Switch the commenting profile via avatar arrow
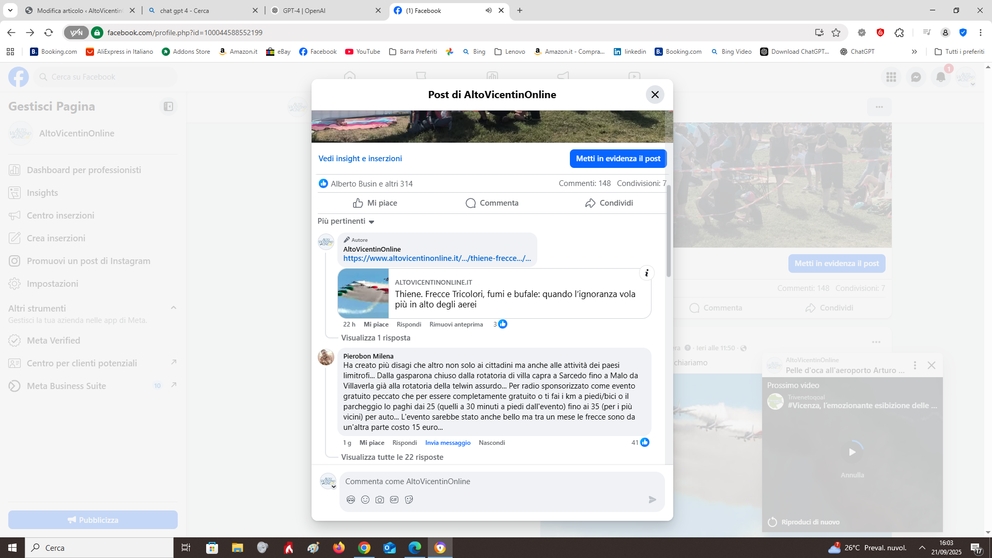The image size is (992, 558). pyautogui.click(x=334, y=487)
